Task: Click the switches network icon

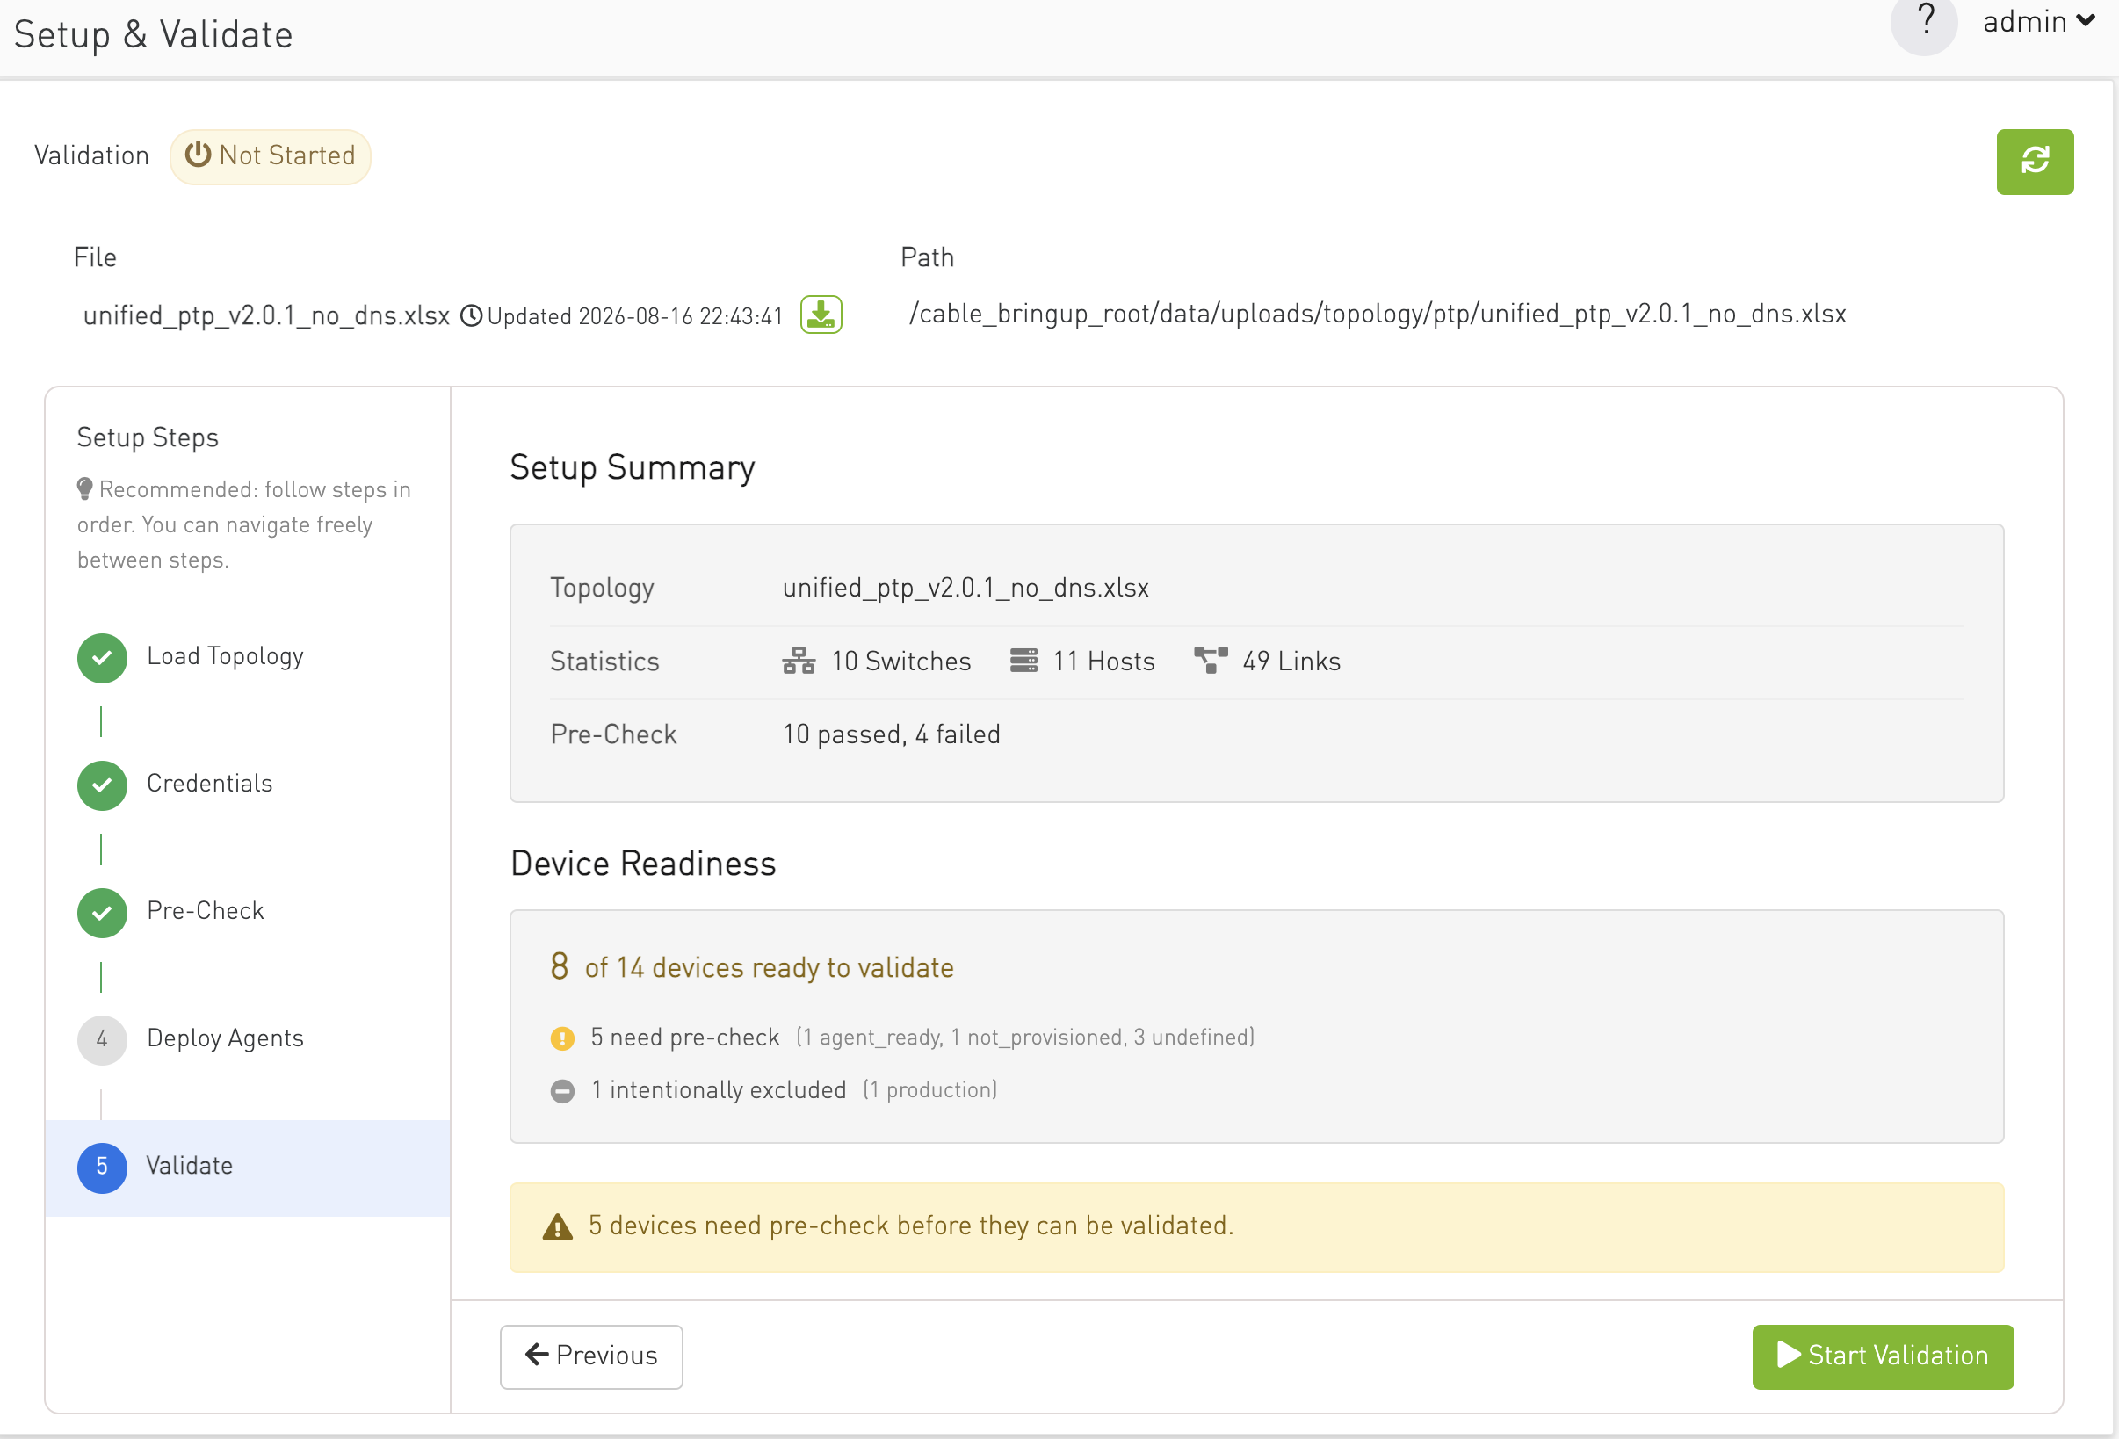Action: click(799, 661)
